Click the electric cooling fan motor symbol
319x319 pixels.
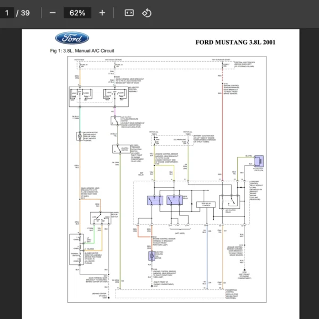click(151, 256)
